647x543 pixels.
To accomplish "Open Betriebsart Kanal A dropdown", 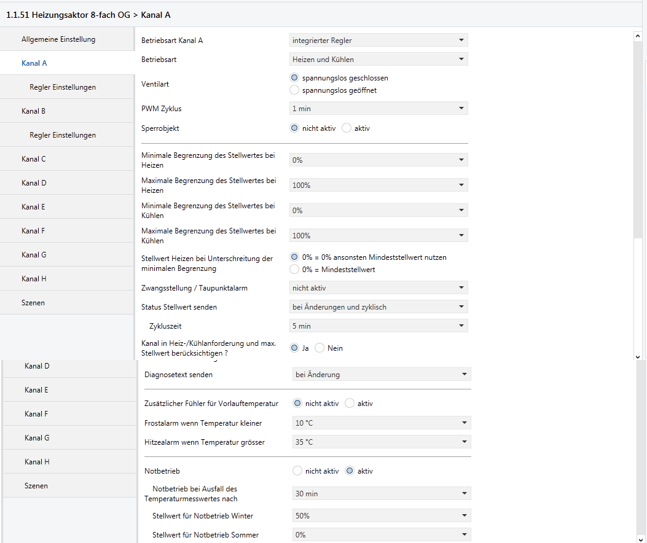I will (378, 41).
